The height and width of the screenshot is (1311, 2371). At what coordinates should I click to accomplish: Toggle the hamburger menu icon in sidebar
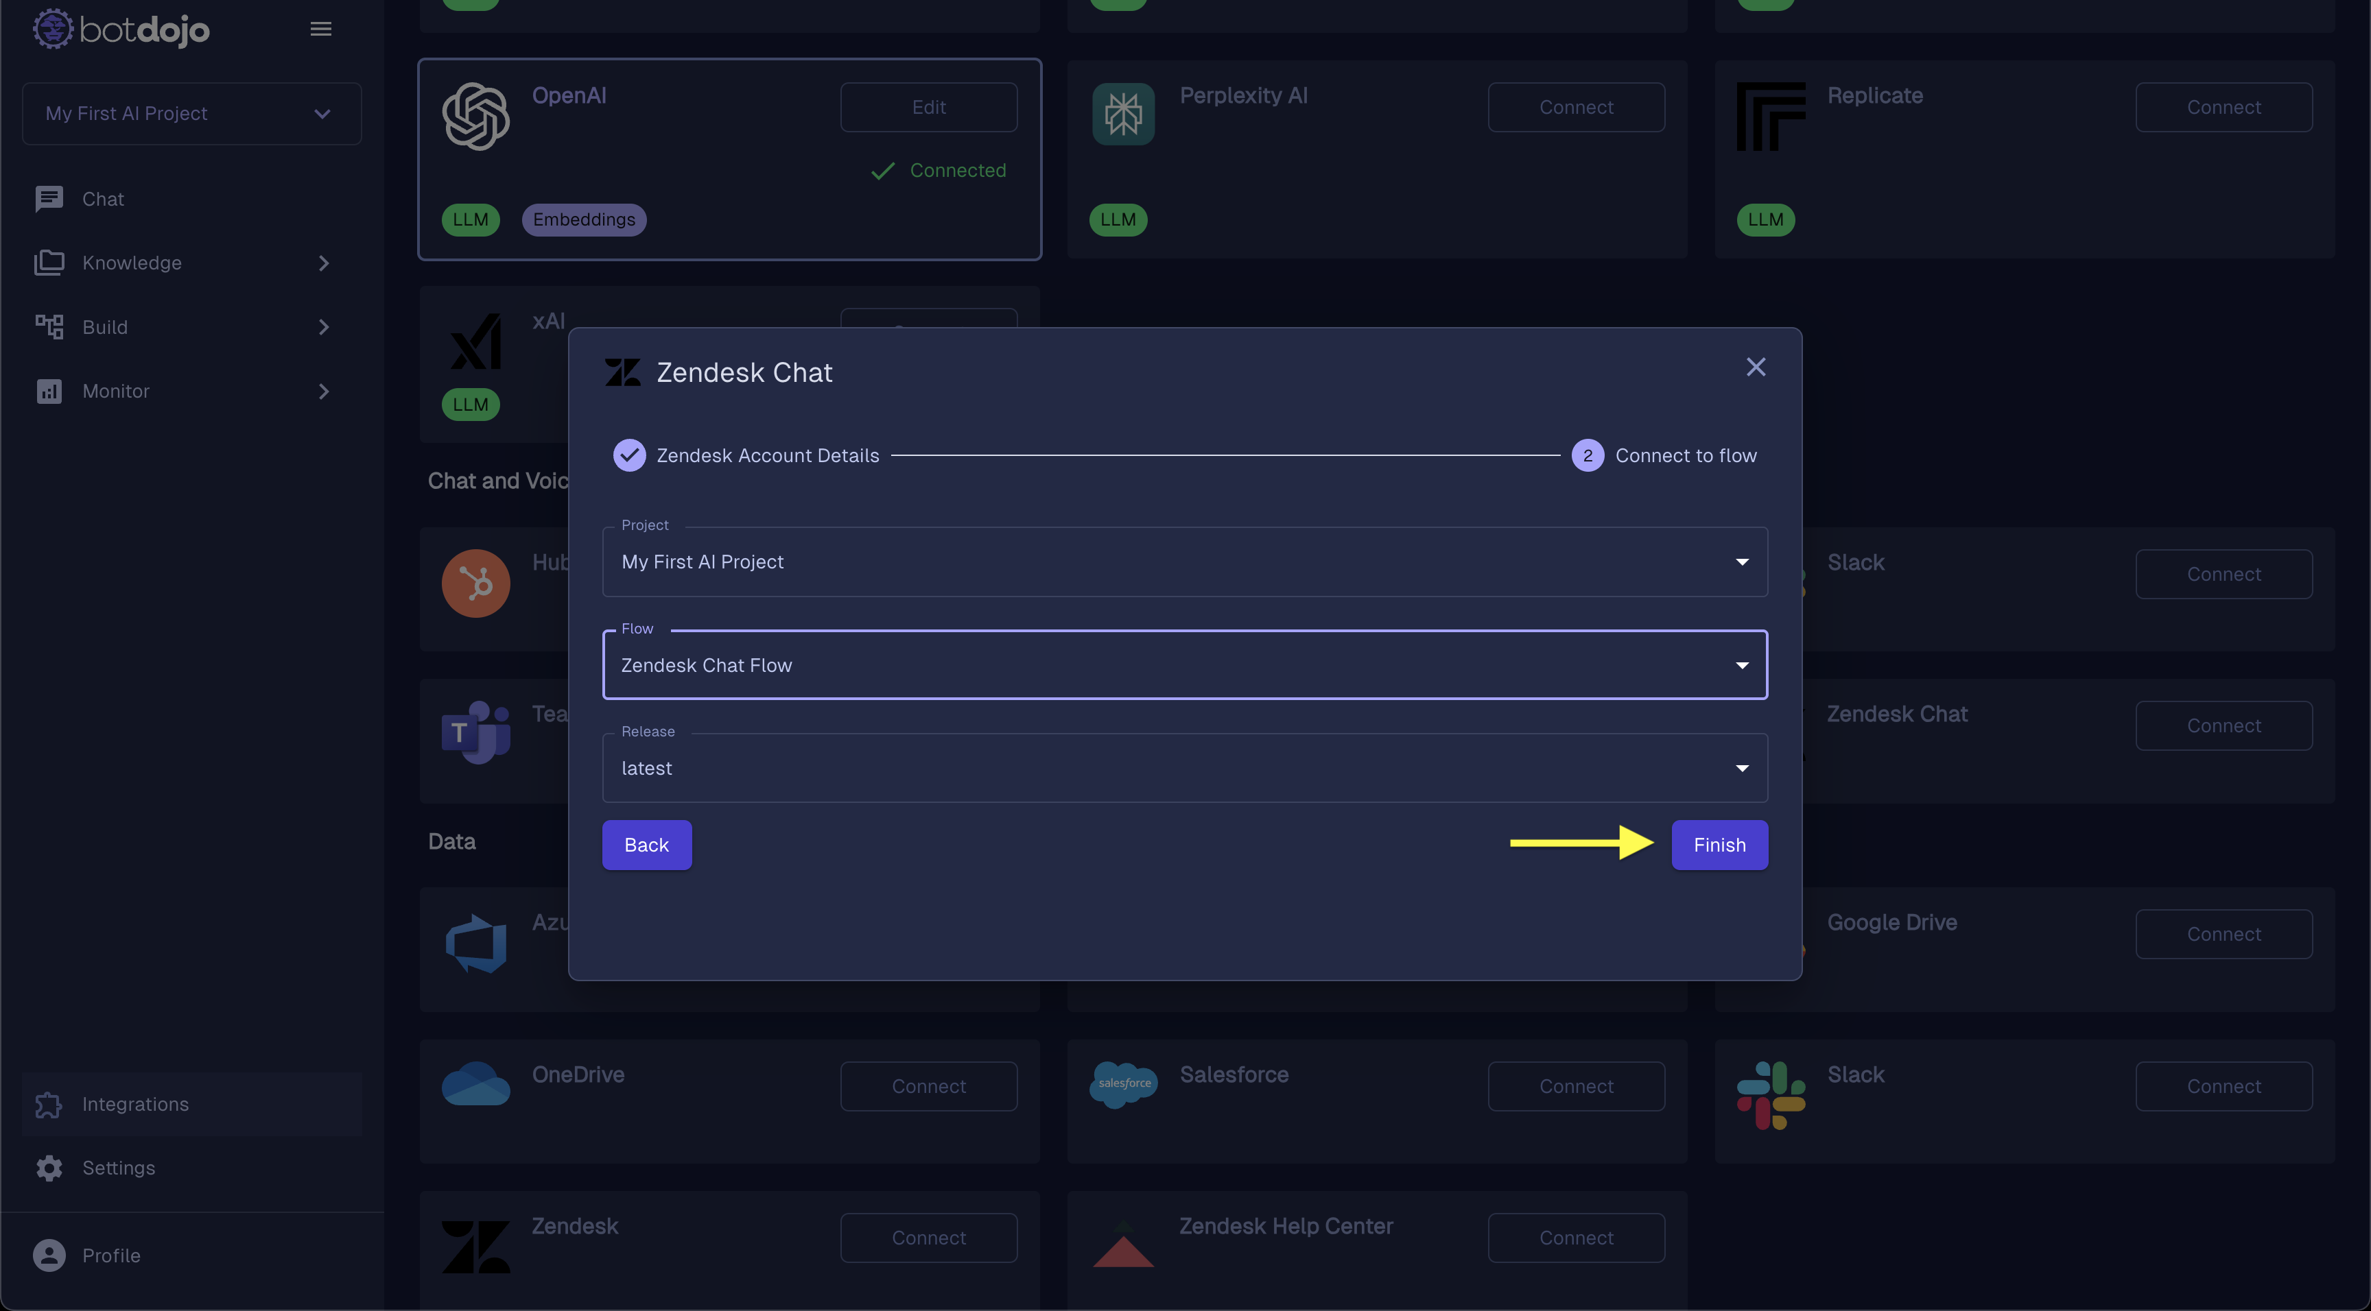(x=320, y=29)
